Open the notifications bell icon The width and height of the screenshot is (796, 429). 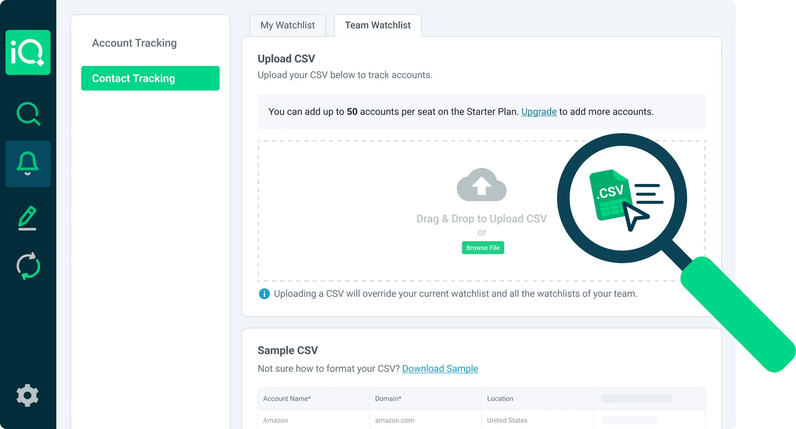pos(27,164)
